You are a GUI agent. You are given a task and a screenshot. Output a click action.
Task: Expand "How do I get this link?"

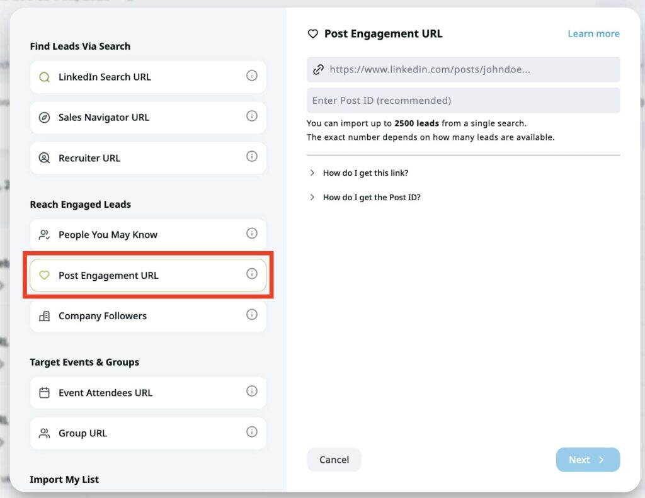[365, 173]
